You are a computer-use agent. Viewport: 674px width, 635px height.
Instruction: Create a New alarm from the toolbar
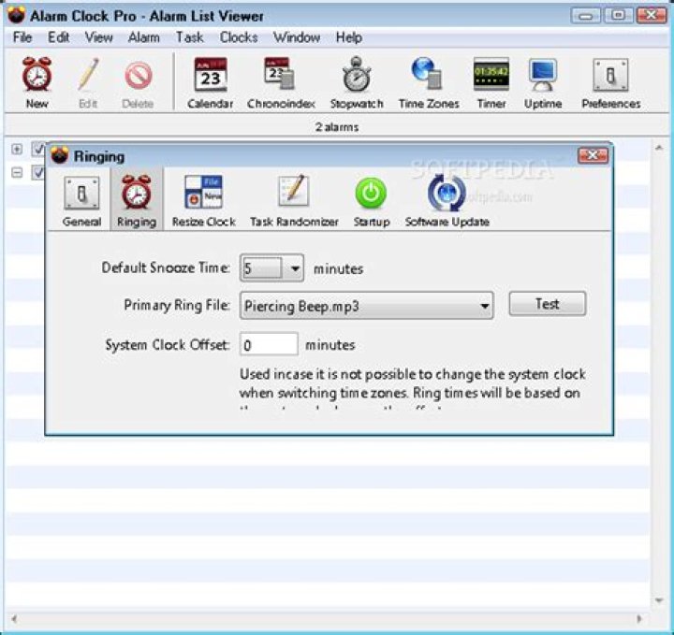pos(37,82)
